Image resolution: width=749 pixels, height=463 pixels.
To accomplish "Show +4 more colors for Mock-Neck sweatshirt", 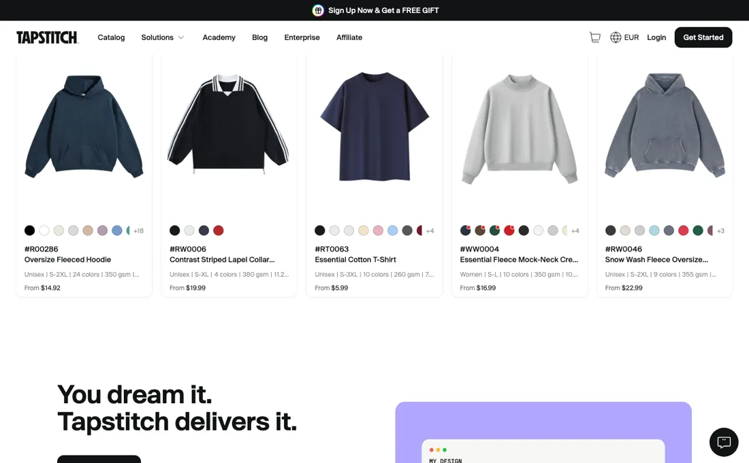I will point(575,230).
